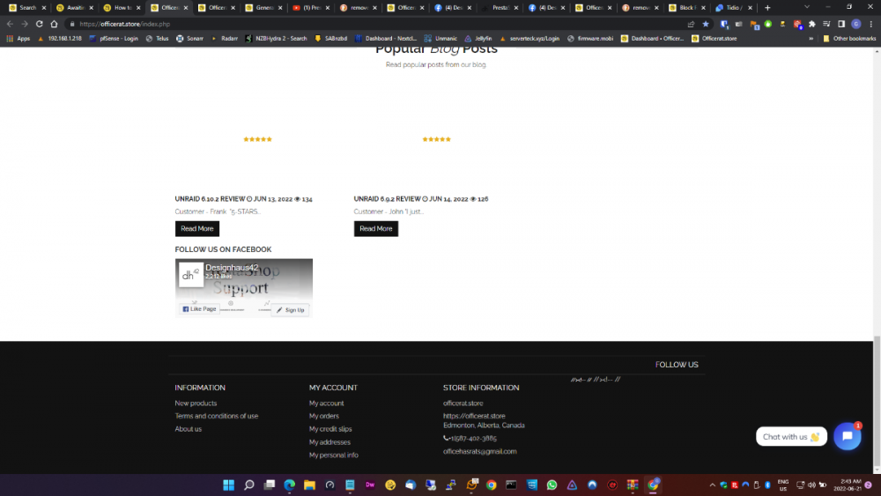Screen dimensions: 881x496
Task: Open the new tab plus icon
Action: 767,8
